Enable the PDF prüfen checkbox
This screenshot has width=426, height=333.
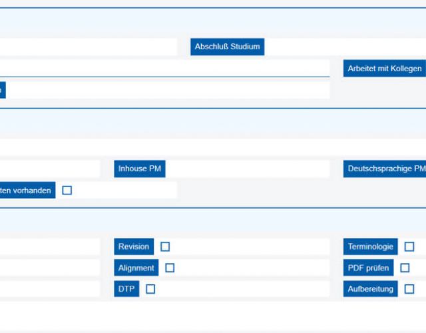405,268
